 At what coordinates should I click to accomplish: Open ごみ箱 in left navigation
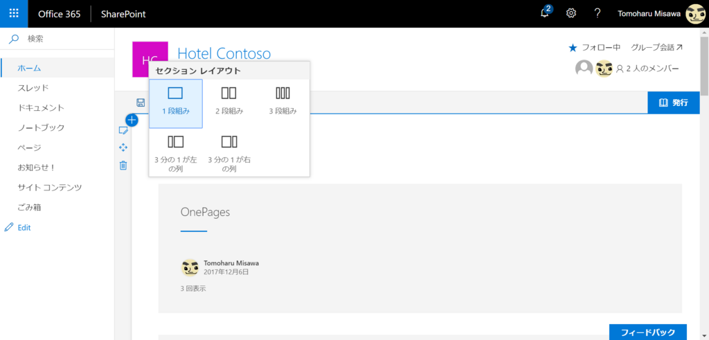coord(57,208)
